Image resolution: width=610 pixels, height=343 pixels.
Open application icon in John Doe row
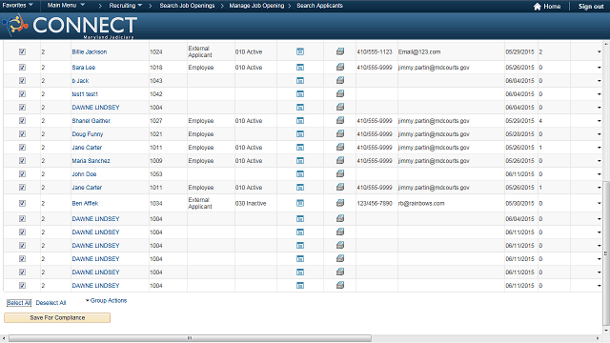pyautogui.click(x=300, y=173)
